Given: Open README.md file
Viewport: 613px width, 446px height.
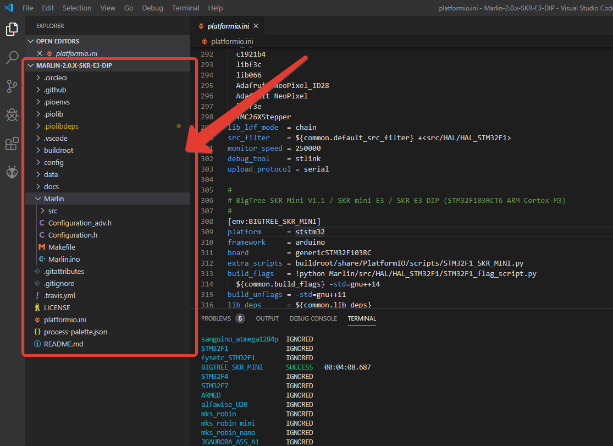Looking at the screenshot, I should (x=63, y=344).
